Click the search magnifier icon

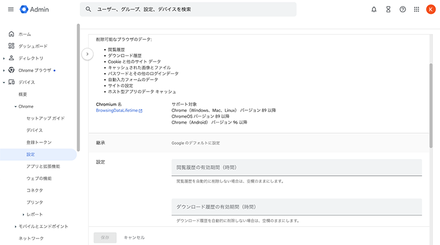(88, 9)
